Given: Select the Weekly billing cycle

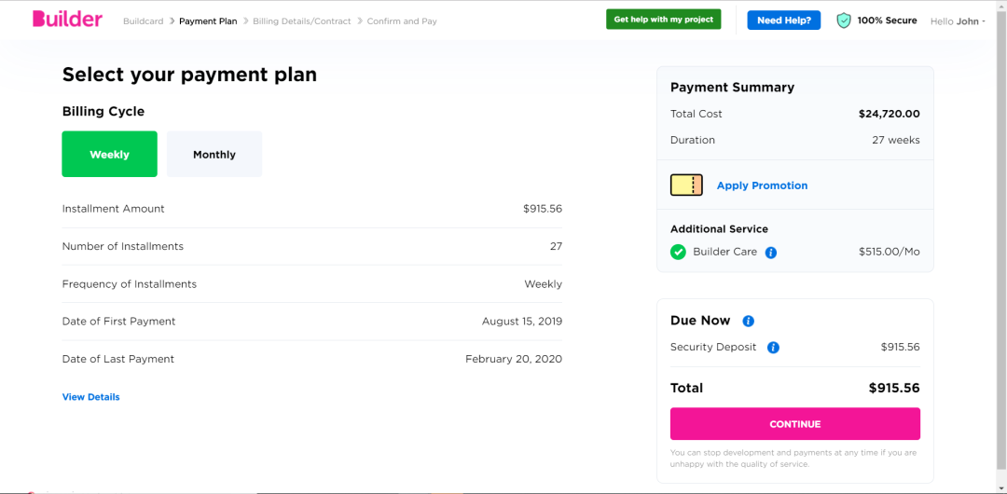Looking at the screenshot, I should coord(109,154).
